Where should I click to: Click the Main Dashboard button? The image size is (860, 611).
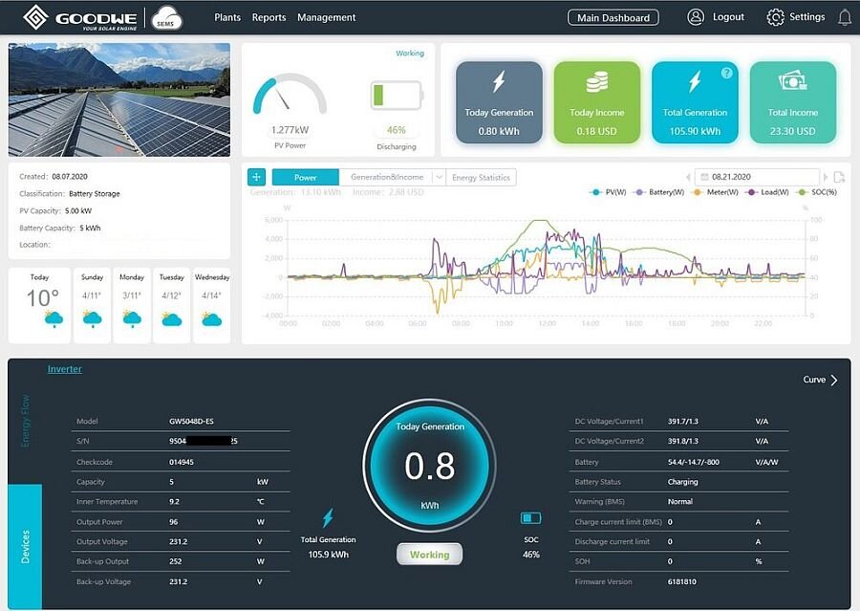click(613, 17)
